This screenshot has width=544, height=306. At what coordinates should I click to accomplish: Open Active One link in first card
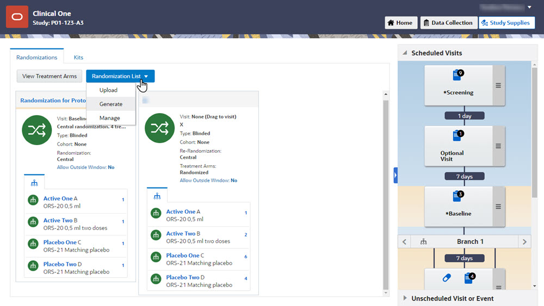click(x=58, y=198)
